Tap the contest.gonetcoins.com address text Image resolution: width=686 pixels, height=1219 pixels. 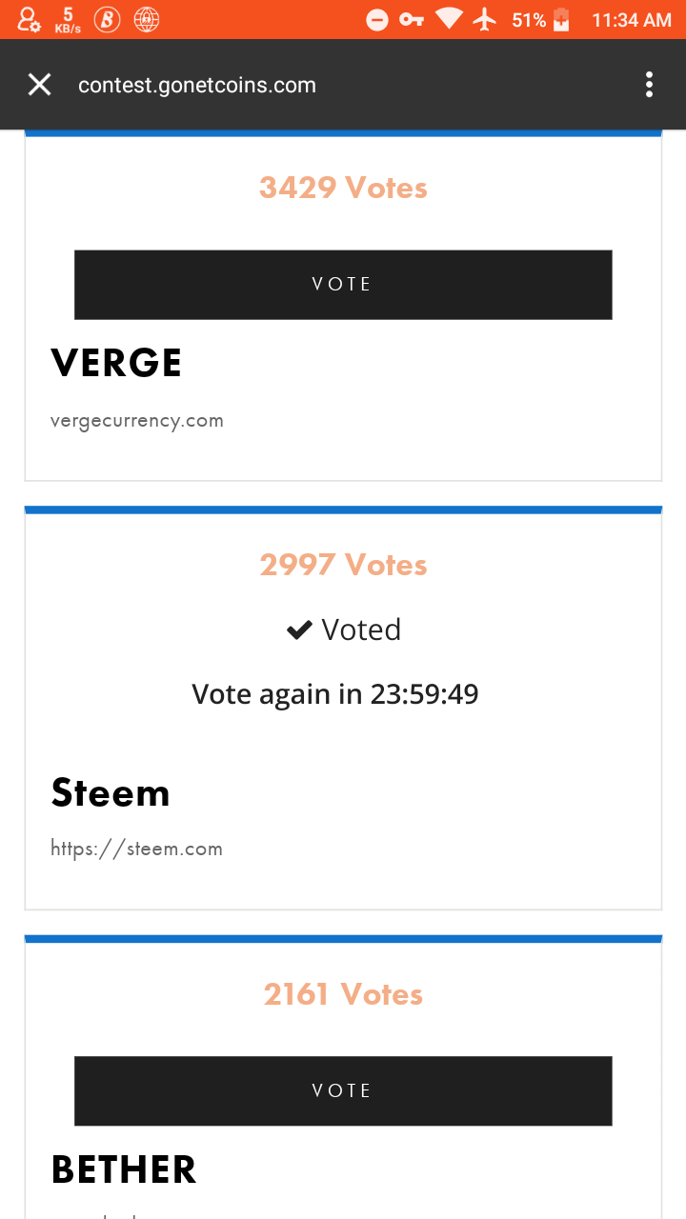pos(197,85)
